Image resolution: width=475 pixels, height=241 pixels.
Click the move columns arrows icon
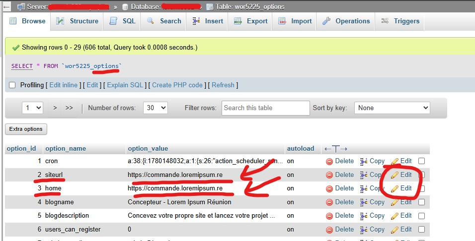[336, 149]
